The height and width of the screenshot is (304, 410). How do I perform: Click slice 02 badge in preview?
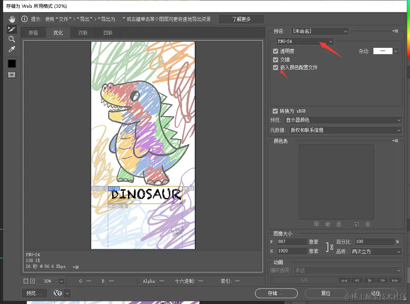click(97, 188)
